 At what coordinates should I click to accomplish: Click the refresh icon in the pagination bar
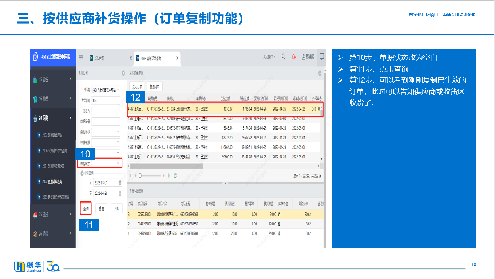(175, 176)
